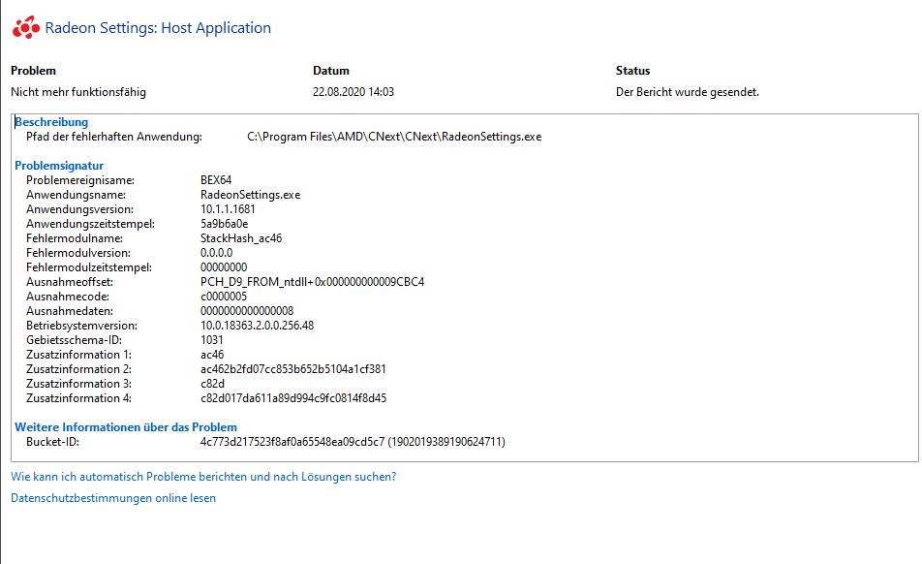Click the Problemereignisame label
Screen dimensions: 922x564
point(80,180)
